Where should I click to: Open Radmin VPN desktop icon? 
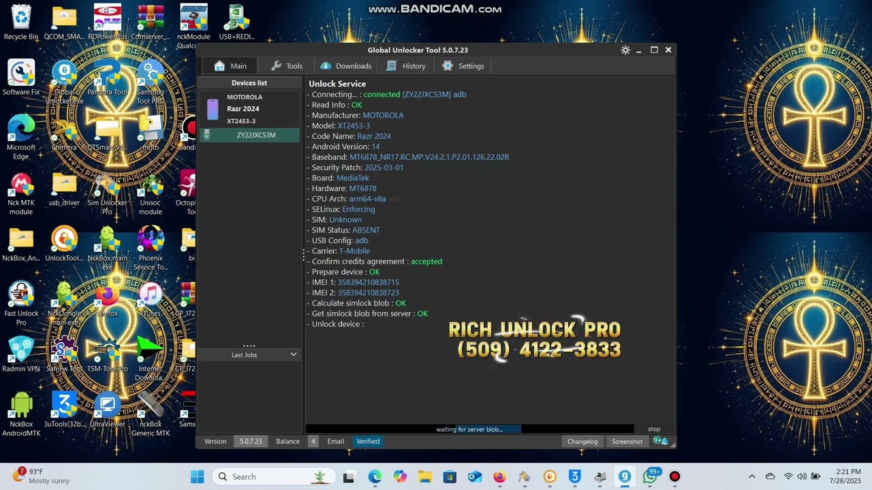click(x=21, y=355)
